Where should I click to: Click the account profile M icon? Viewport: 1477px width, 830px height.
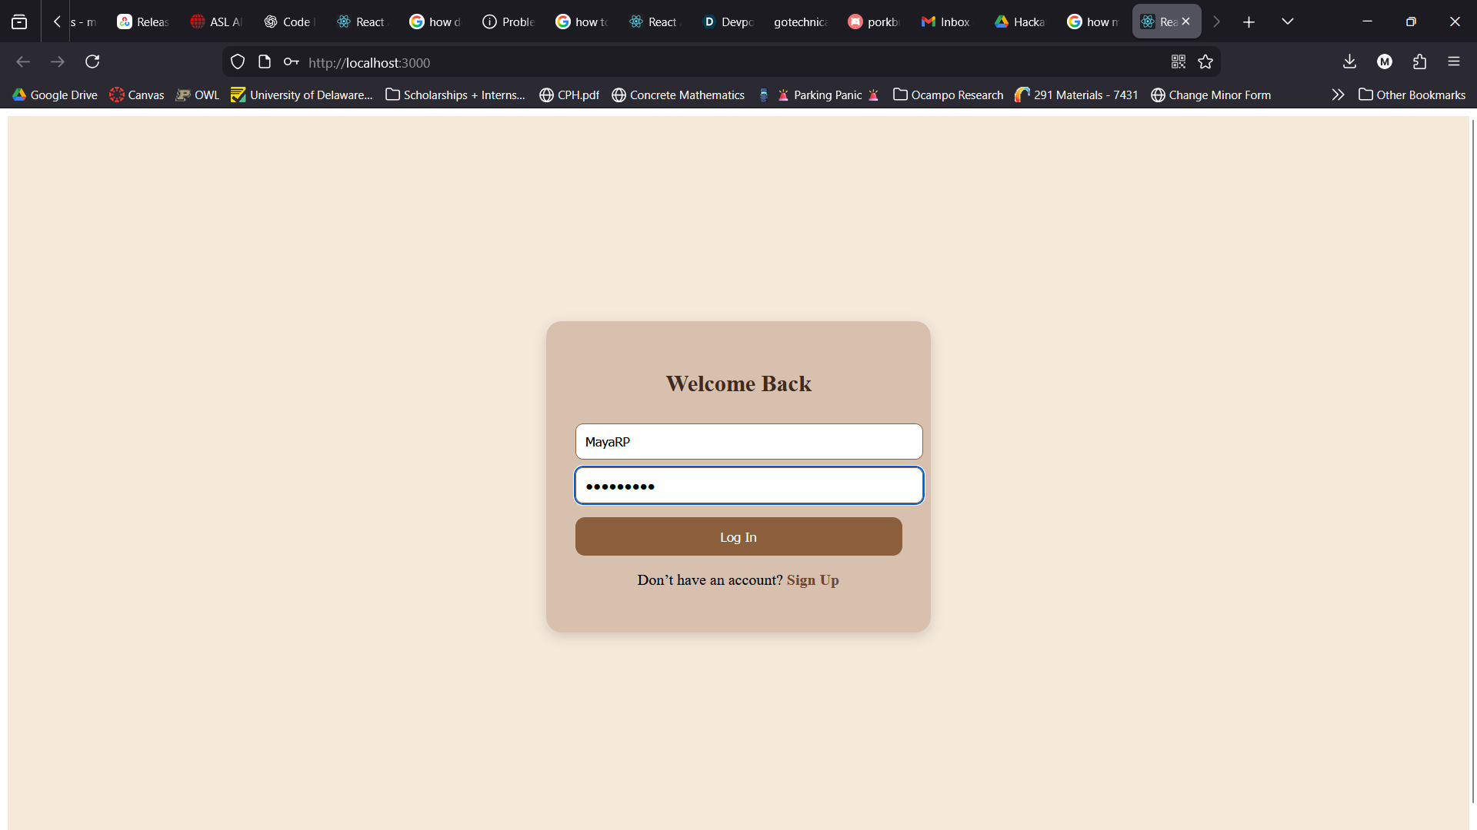tap(1385, 61)
